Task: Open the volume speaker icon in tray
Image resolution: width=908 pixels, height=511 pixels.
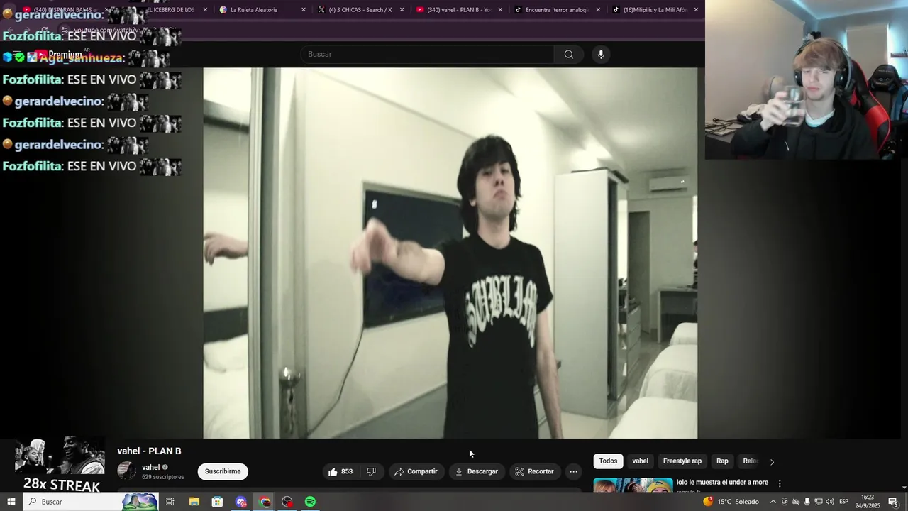Action: [829, 502]
